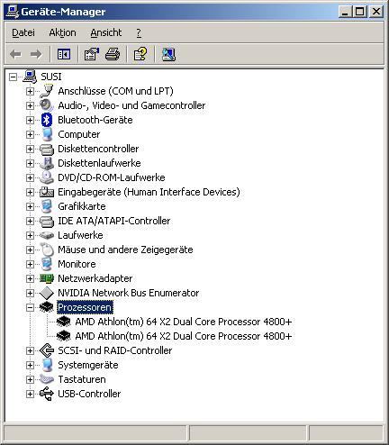389x445 pixels.
Task: Select the Monitore entry
Action: pyautogui.click(x=77, y=264)
